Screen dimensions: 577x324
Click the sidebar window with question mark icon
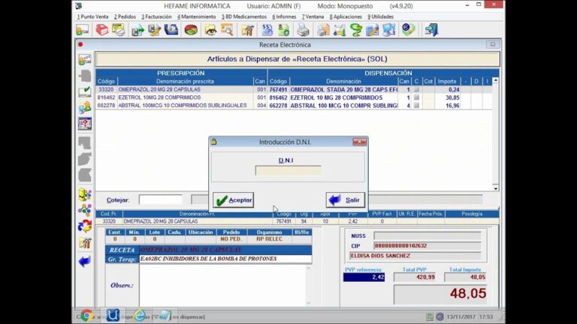point(85,124)
